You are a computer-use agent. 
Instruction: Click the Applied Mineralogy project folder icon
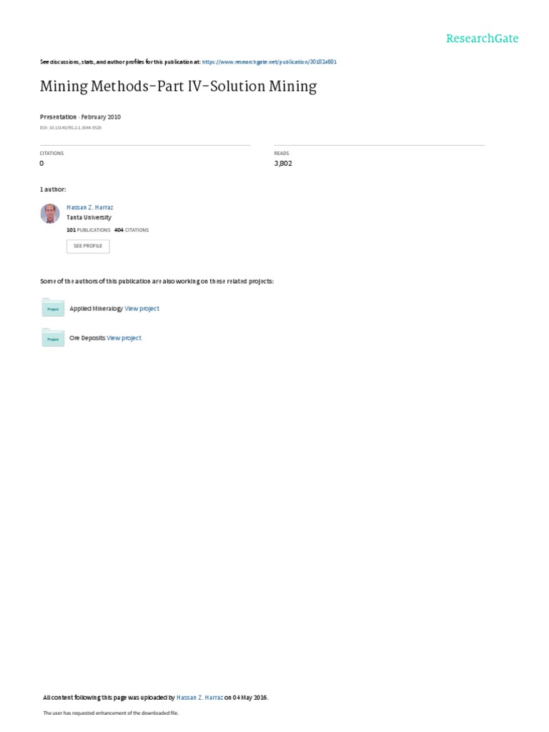(x=53, y=307)
